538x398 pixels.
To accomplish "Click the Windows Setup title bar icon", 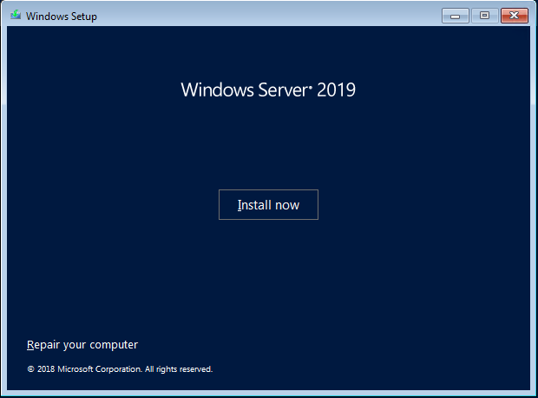I will click(x=16, y=15).
